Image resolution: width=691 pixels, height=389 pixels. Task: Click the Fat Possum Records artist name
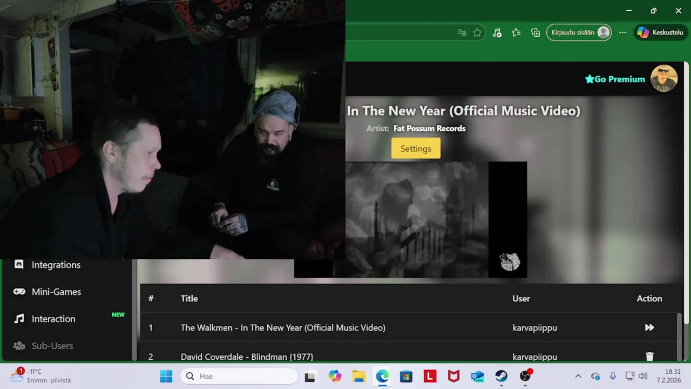click(429, 128)
